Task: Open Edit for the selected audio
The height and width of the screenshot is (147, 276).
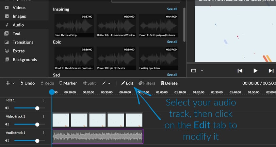Action: tap(127, 83)
